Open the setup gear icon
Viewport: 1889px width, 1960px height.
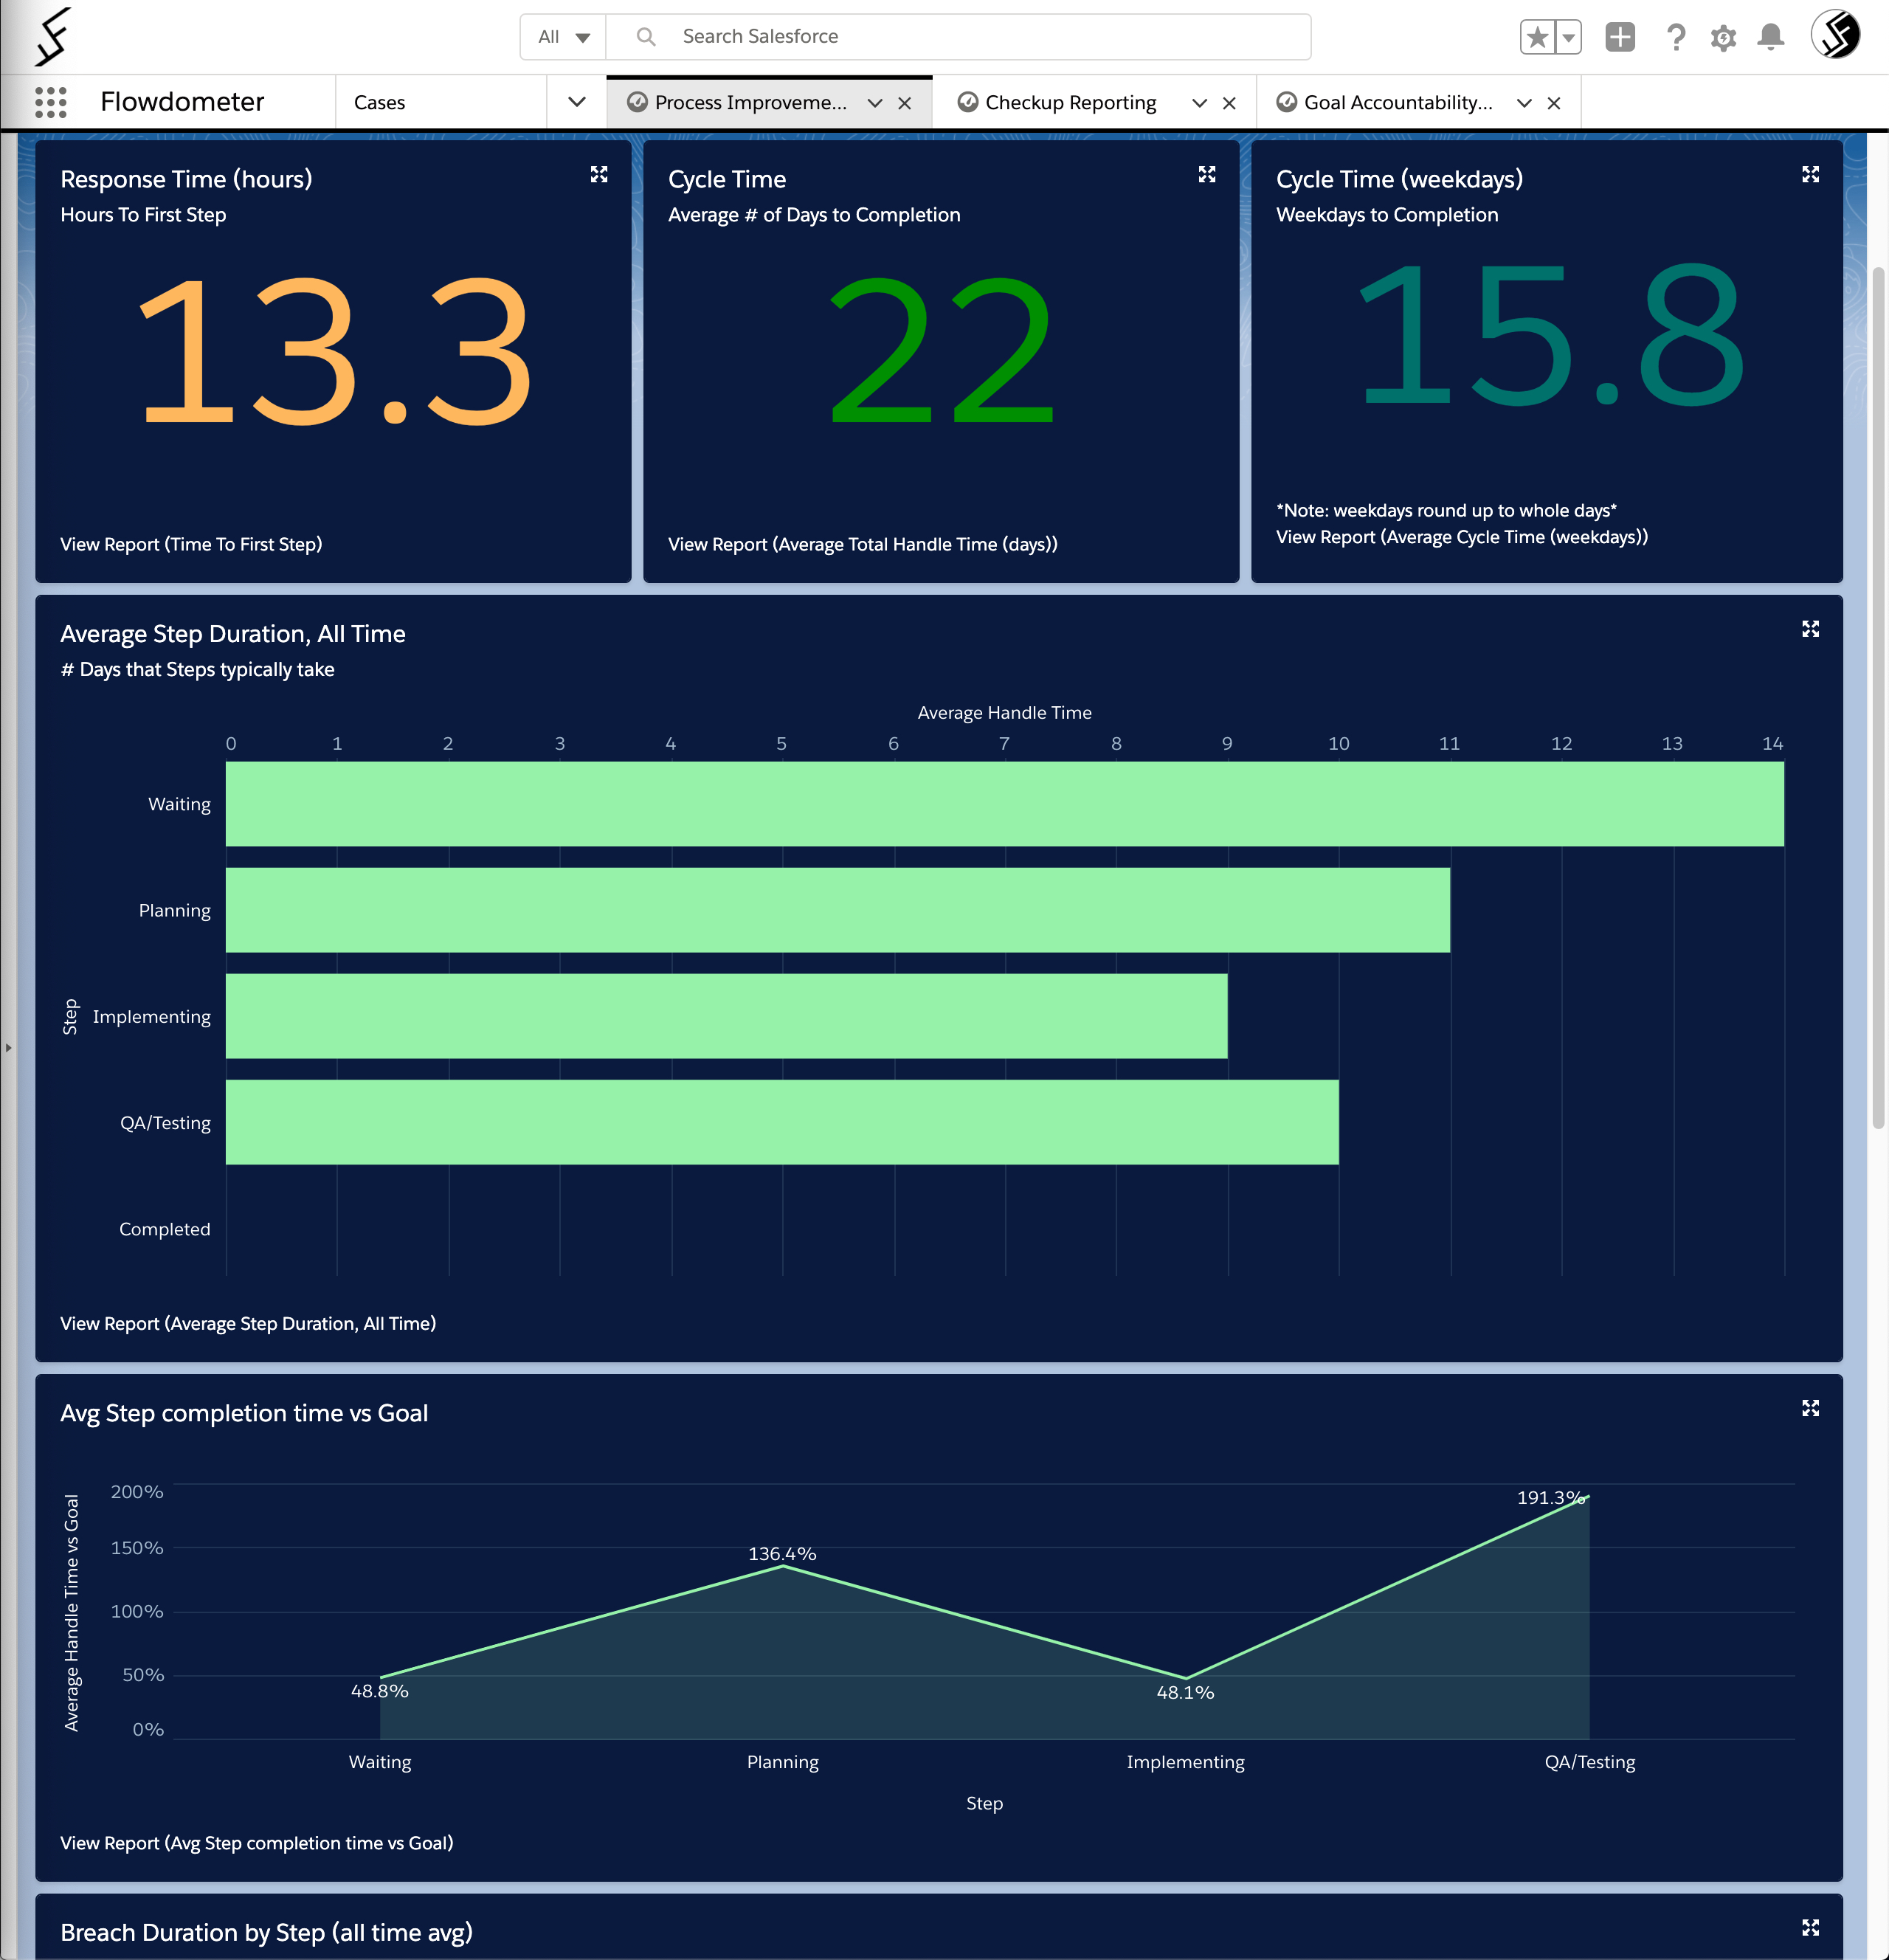coord(1722,38)
